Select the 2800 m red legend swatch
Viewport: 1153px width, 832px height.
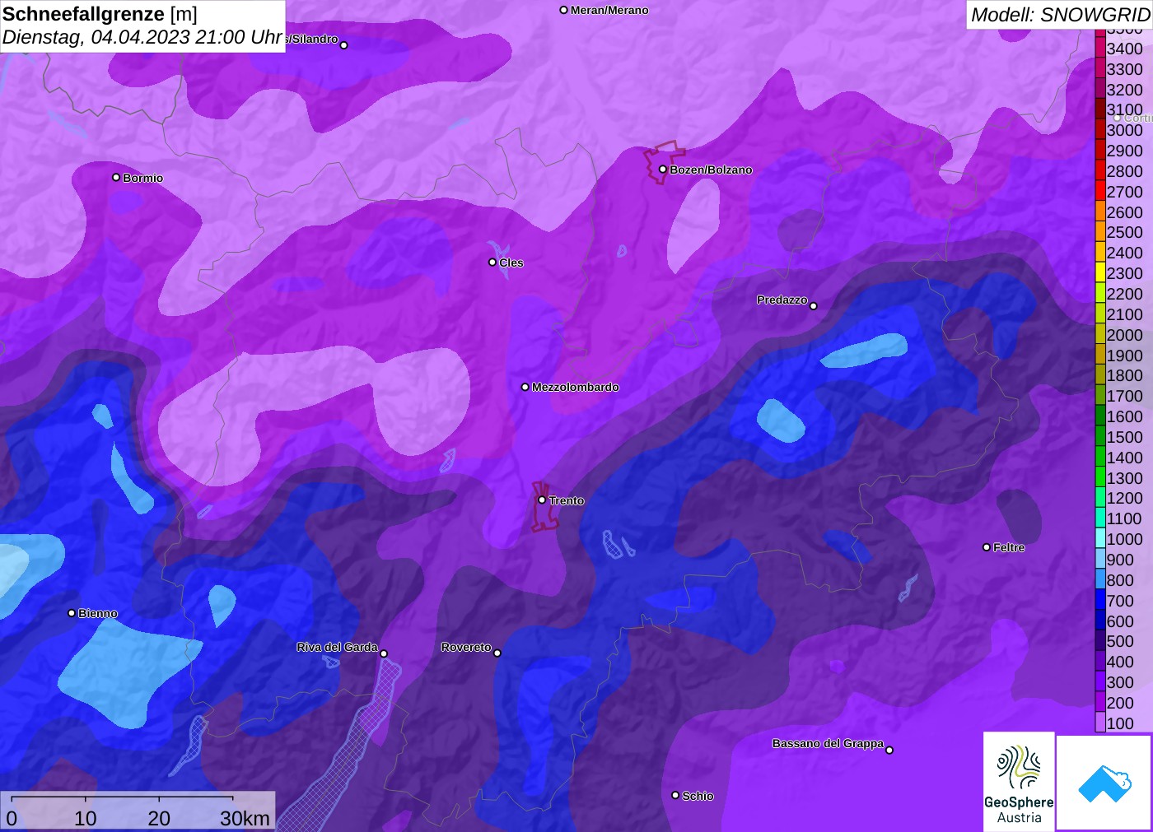(x=1100, y=171)
